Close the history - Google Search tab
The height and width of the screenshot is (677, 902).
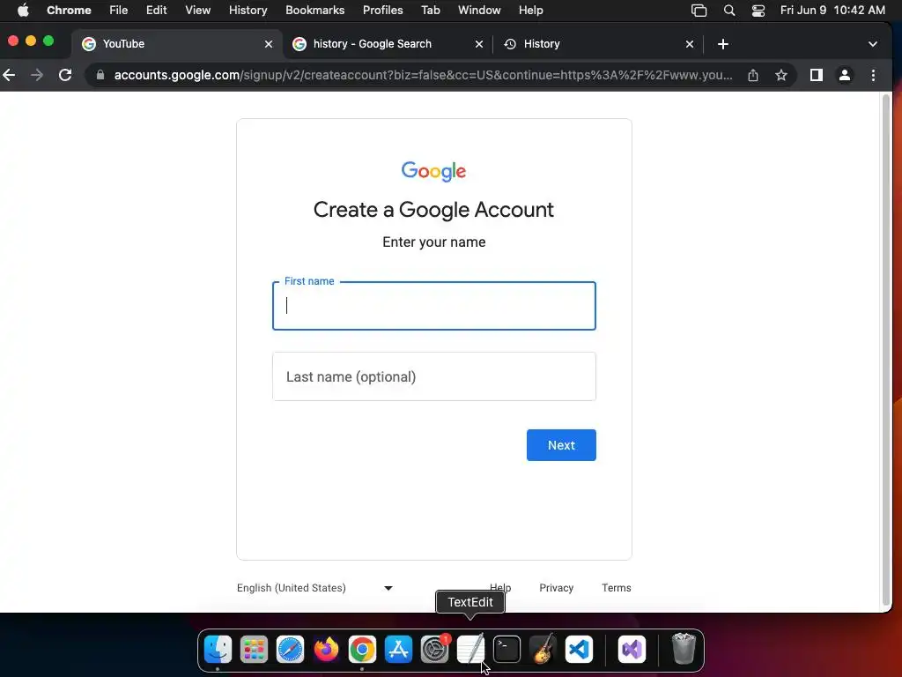click(x=478, y=44)
